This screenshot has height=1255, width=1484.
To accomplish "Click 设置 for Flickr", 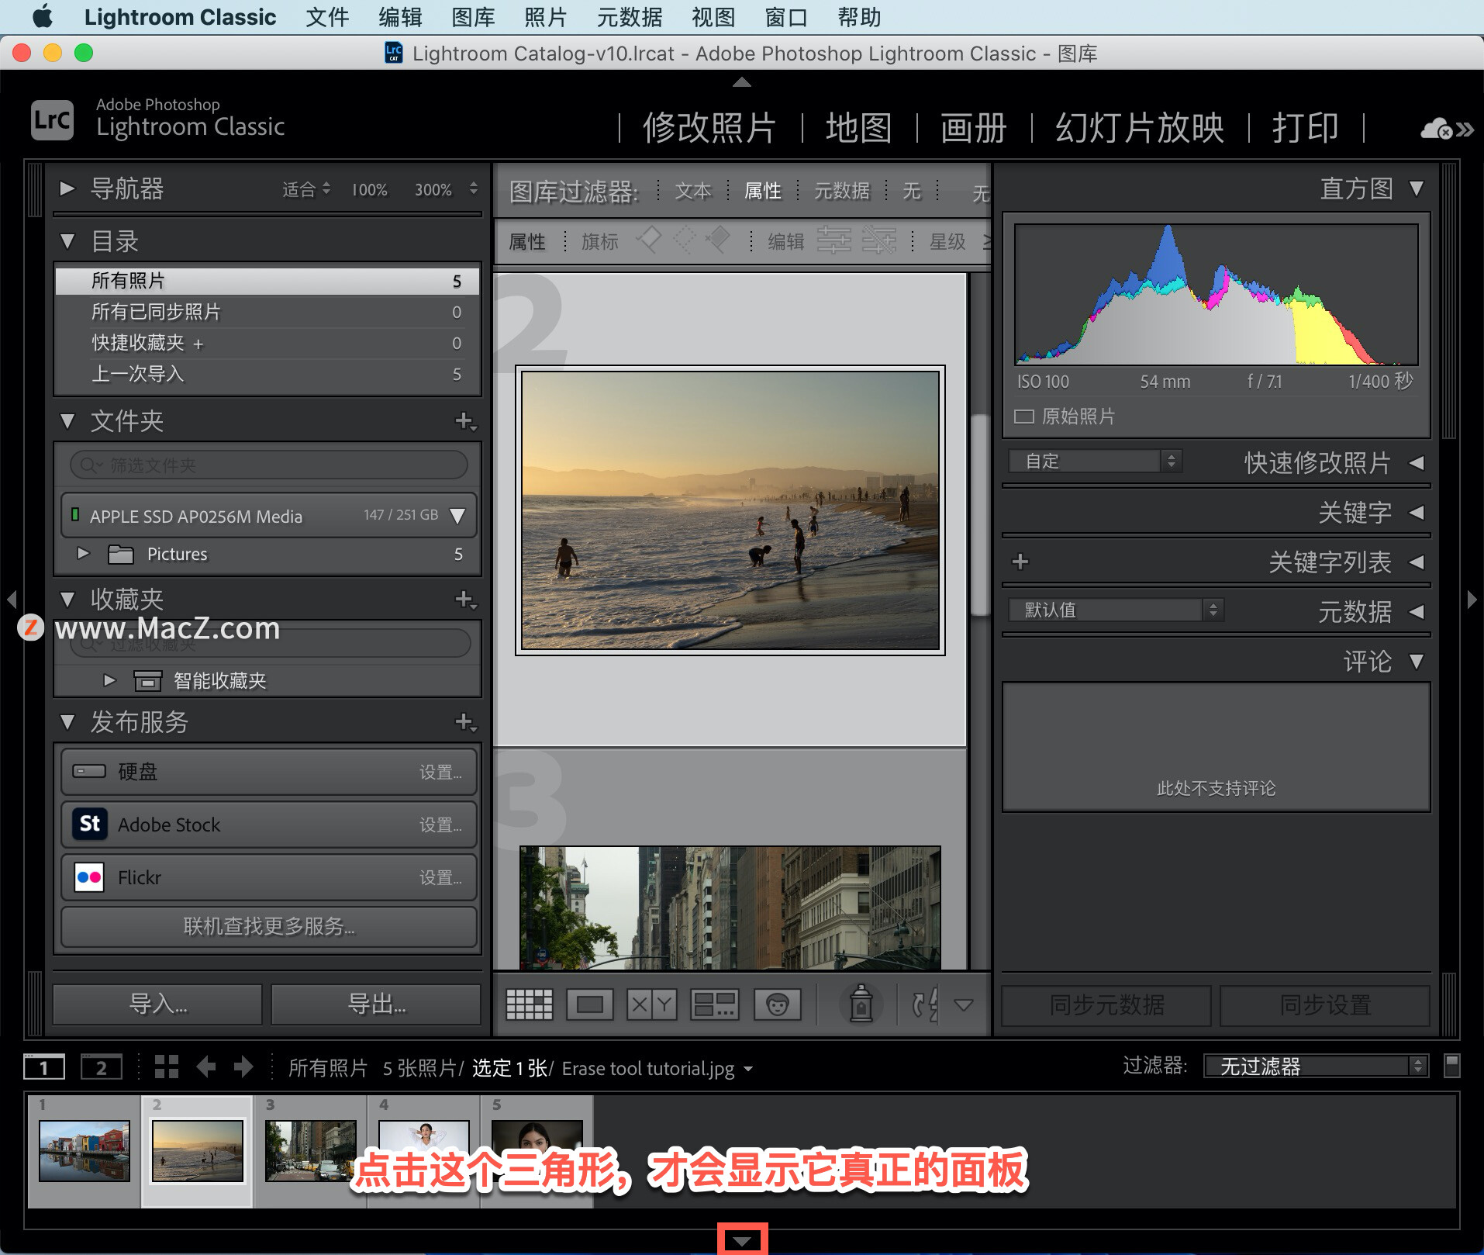I will tap(440, 877).
